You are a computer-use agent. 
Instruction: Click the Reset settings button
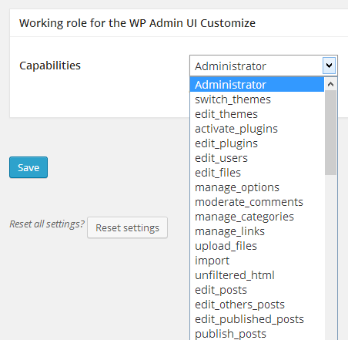(x=127, y=227)
